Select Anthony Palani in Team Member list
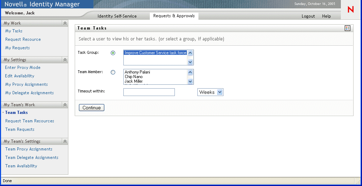 point(137,72)
